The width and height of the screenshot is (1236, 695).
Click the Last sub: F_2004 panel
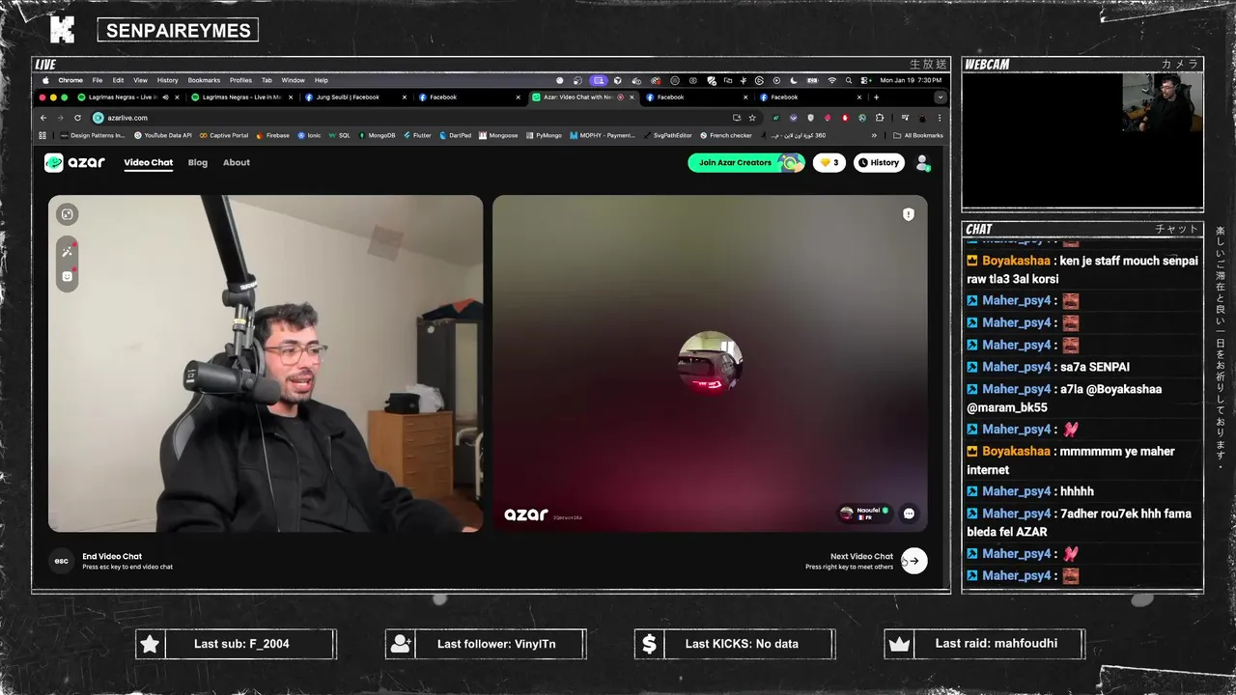(x=236, y=644)
